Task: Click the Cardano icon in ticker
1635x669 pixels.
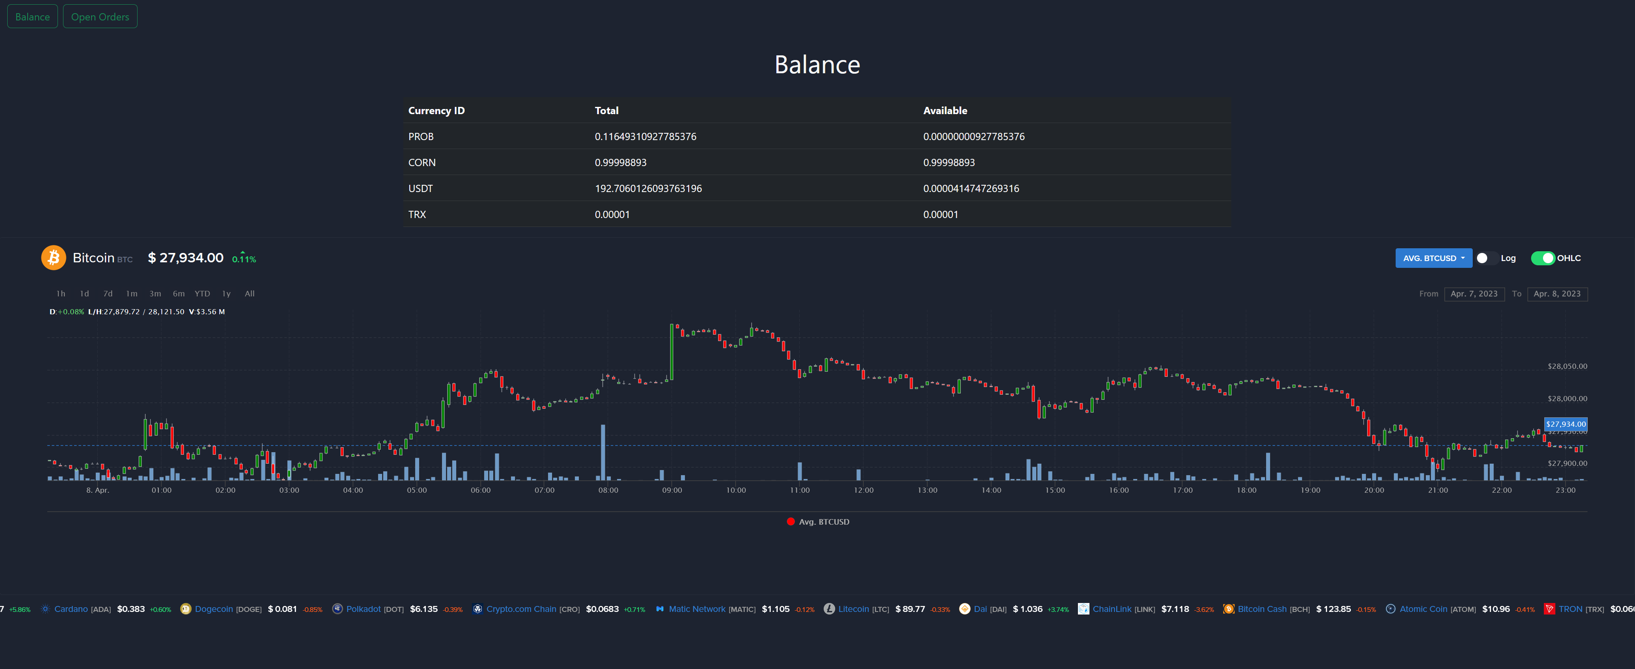Action: 45,609
